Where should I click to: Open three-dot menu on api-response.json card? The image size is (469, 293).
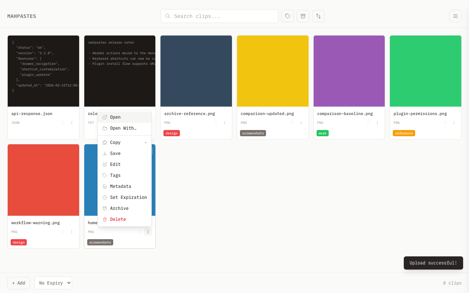click(72, 123)
